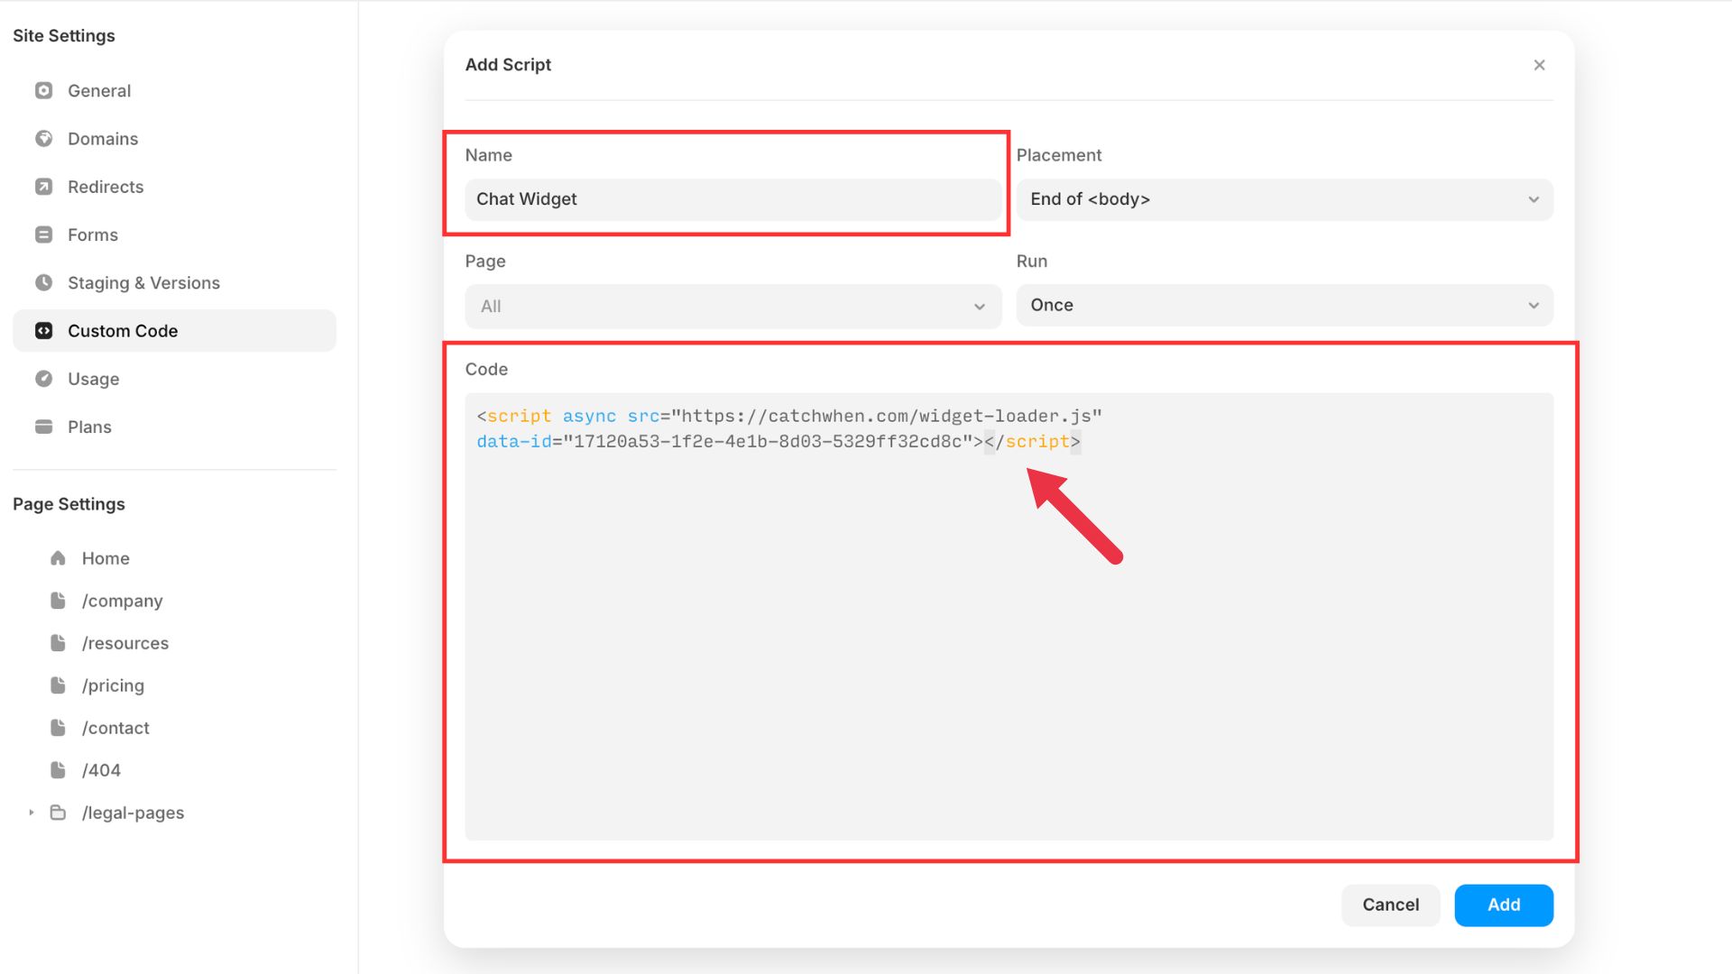1732x974 pixels.
Task: Click the Add Script dialog title
Action: (508, 65)
